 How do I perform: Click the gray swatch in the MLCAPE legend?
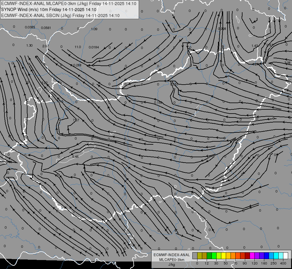195,256
